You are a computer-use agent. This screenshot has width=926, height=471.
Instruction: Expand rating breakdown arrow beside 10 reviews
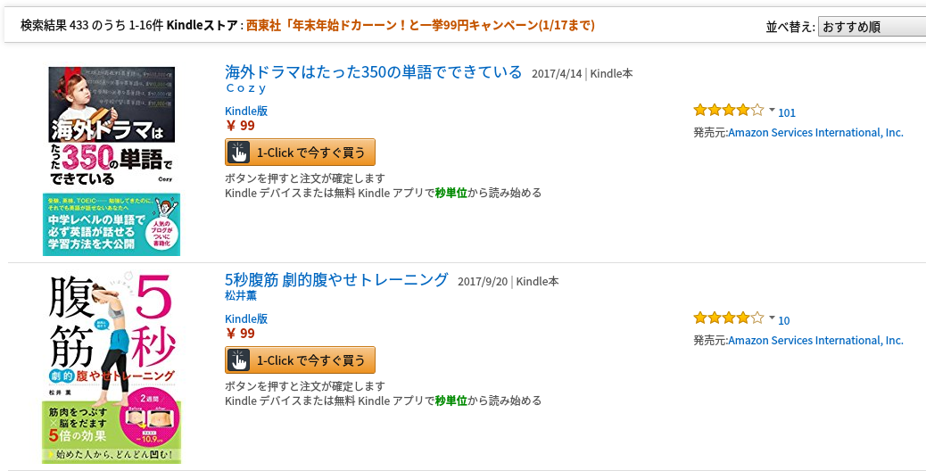pyautogui.click(x=772, y=318)
